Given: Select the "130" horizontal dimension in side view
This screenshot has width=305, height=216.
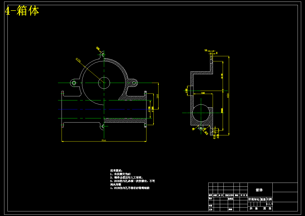Looking at the screenshot, I should 203,93.
